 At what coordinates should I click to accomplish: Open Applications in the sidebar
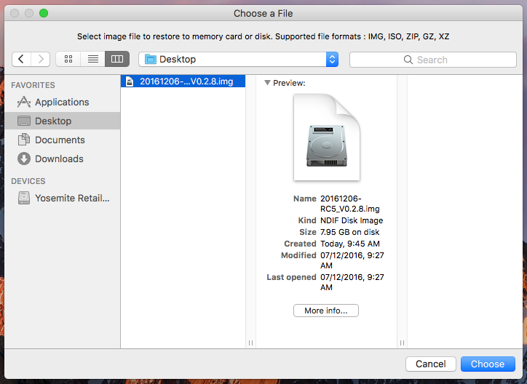pos(61,103)
